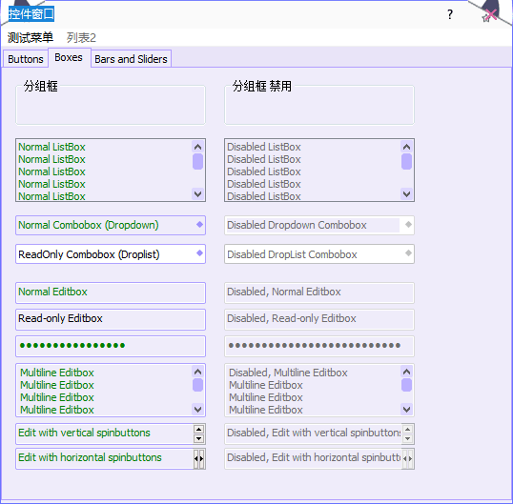Click the Disabled, Normal Editbox field

point(319,292)
